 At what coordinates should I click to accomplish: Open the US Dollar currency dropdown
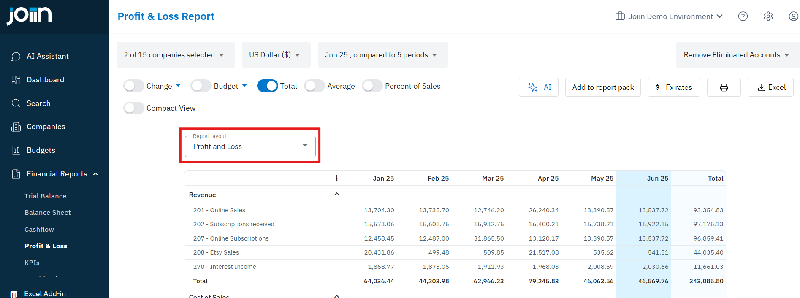point(276,55)
